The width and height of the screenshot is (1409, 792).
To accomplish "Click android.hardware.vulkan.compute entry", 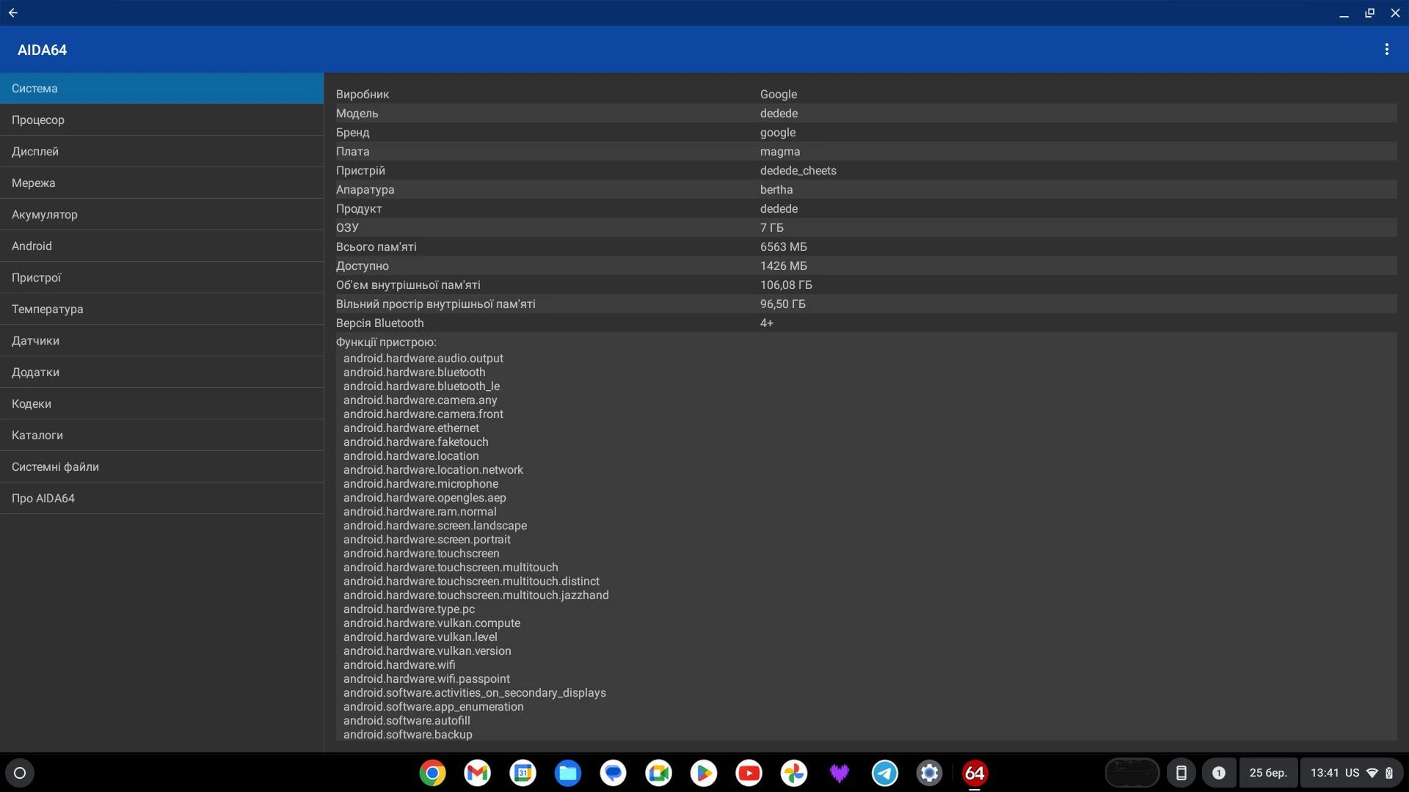I will [x=432, y=623].
